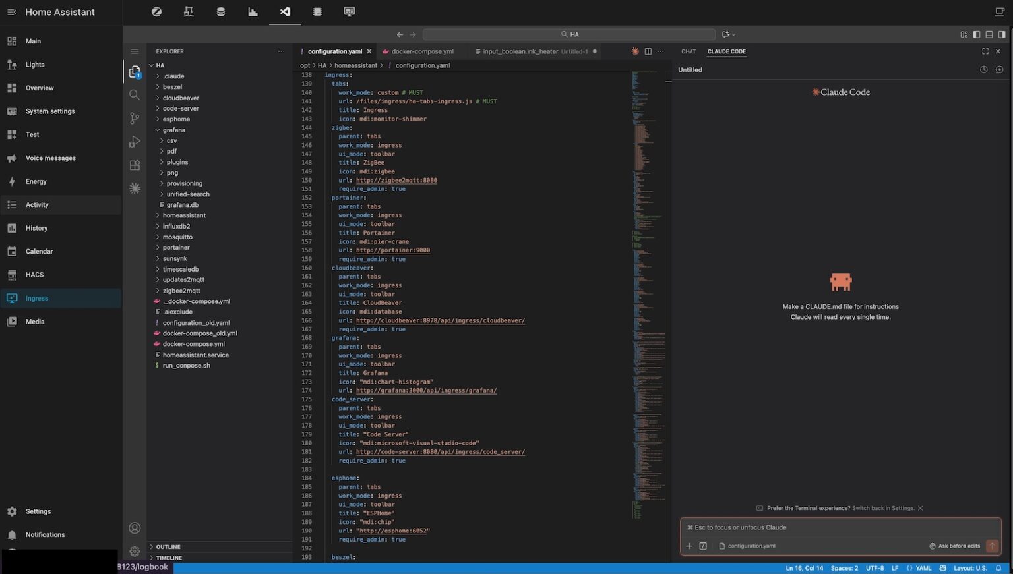Open the zigbee2mqtt:8080 URL link
This screenshot has height=574, width=1013.
pos(396,180)
